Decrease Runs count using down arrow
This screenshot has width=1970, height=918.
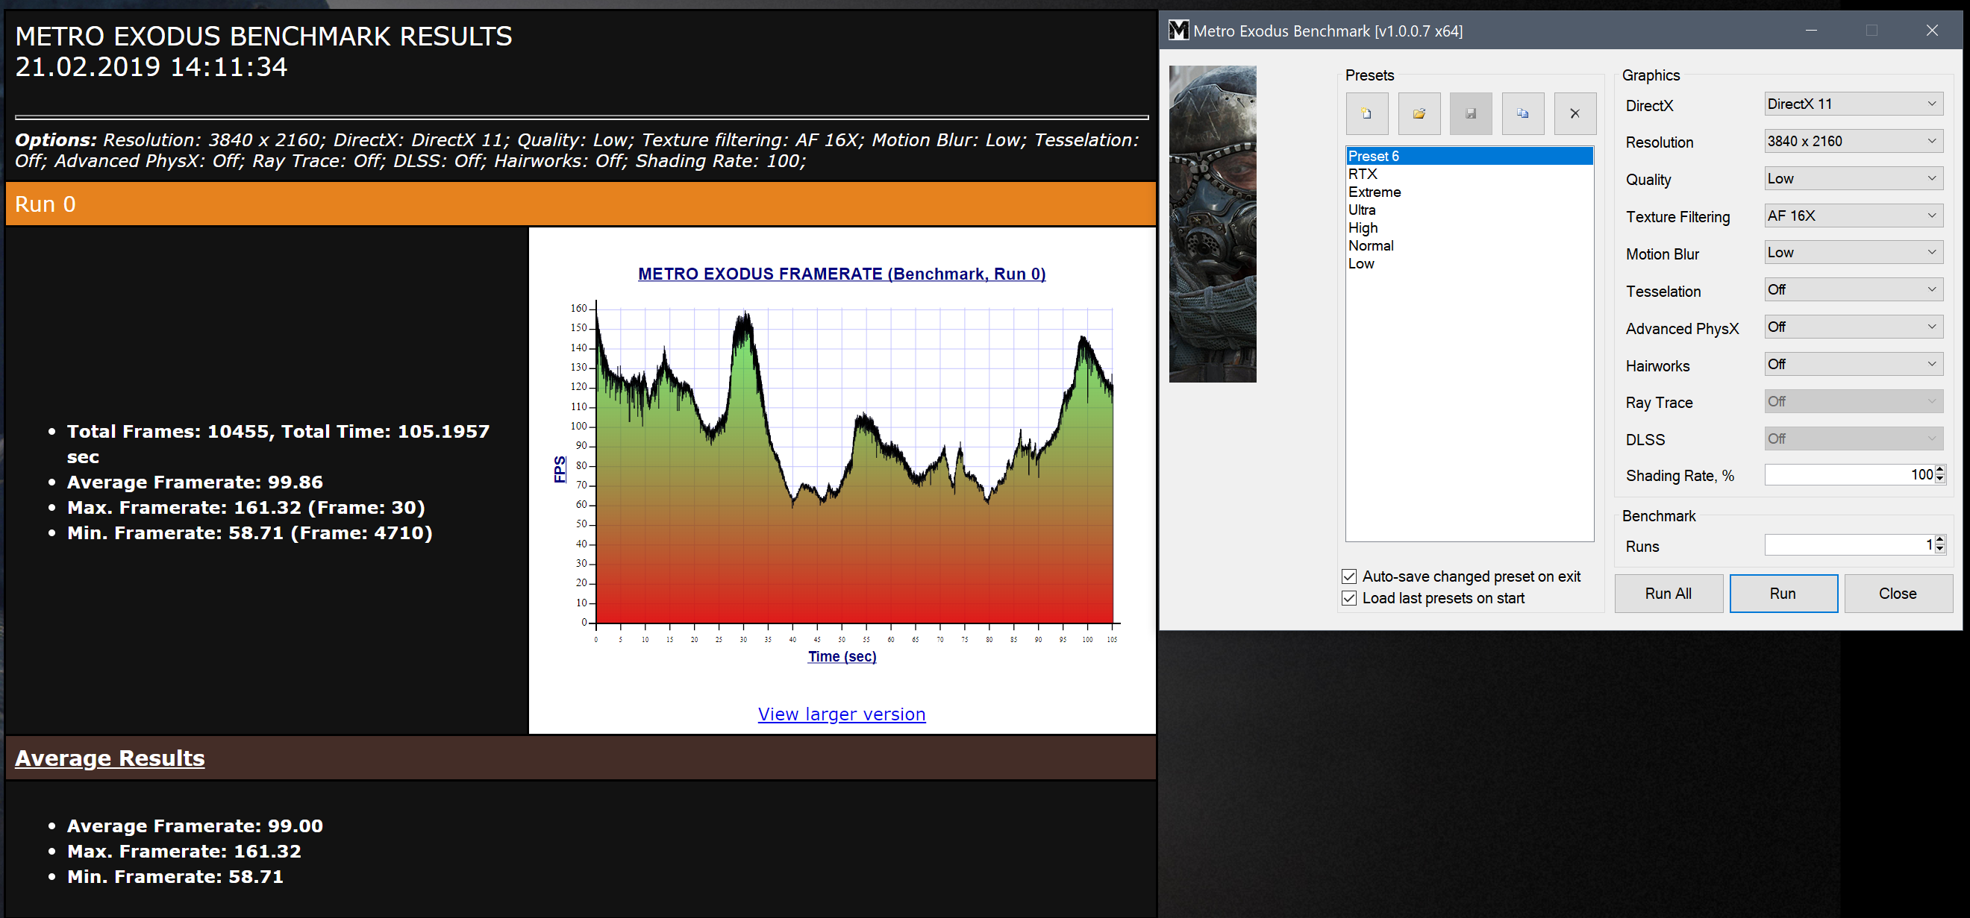[1940, 549]
